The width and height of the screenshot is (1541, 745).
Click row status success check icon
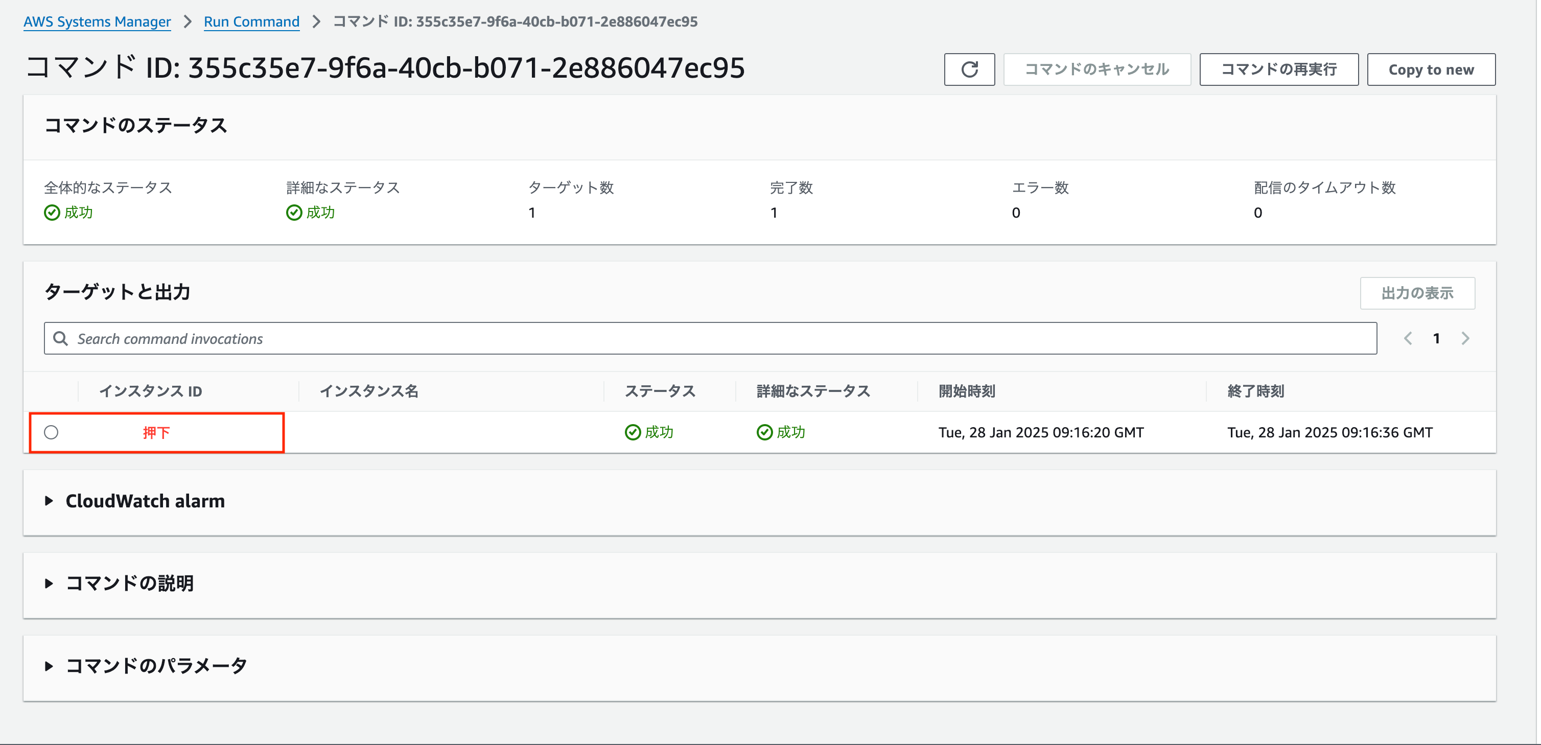(633, 432)
